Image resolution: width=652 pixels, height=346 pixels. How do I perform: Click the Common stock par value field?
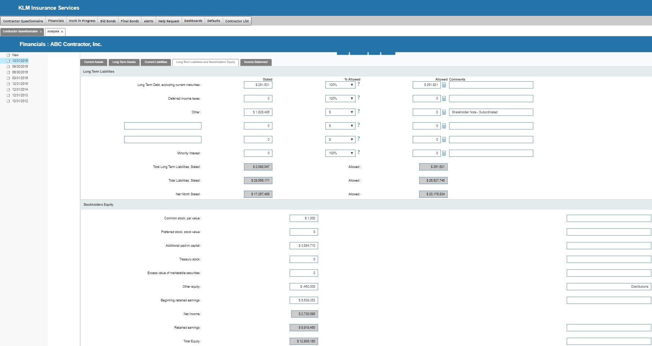pos(304,218)
